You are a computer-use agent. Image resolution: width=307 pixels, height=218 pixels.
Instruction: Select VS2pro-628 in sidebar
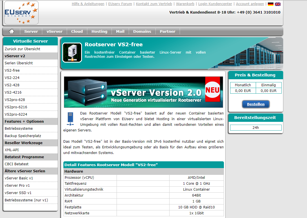click(30, 100)
